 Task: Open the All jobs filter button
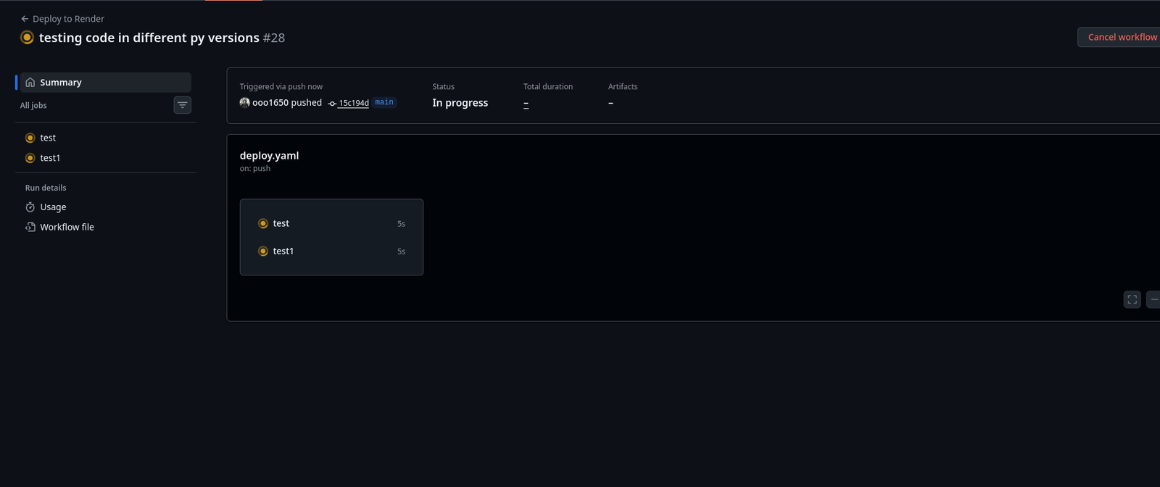pos(183,105)
